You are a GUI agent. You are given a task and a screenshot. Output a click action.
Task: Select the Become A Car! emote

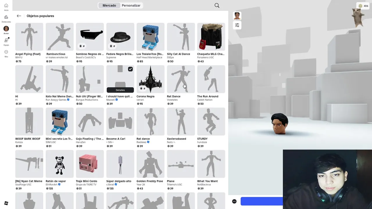[120, 122]
